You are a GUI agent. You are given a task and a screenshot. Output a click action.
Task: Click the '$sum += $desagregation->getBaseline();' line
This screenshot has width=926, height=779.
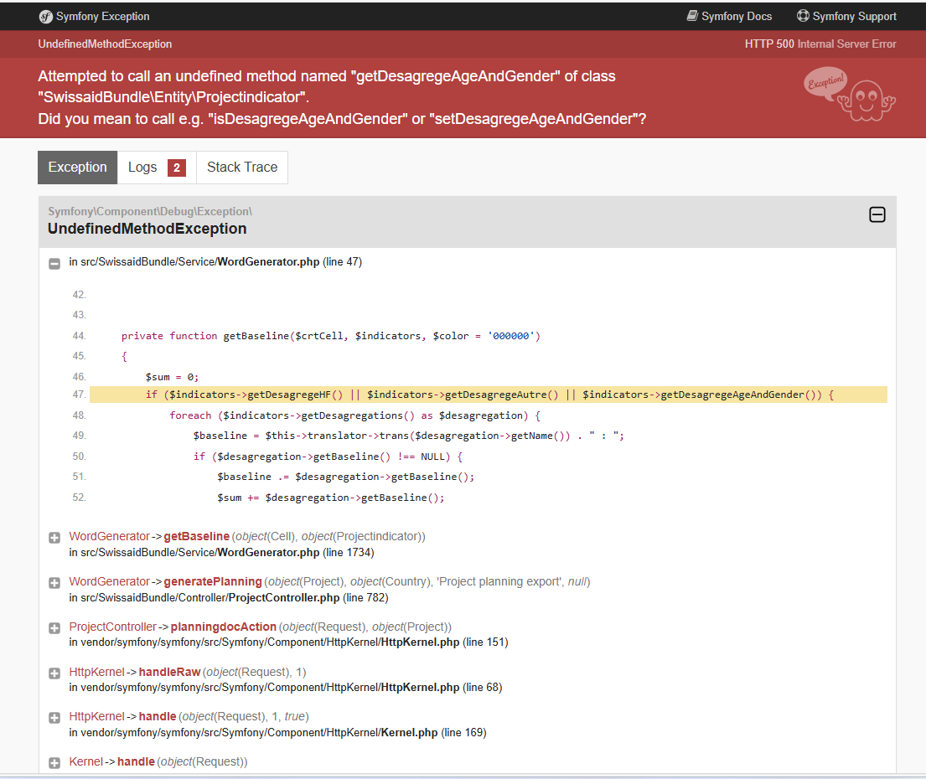pyautogui.click(x=331, y=498)
